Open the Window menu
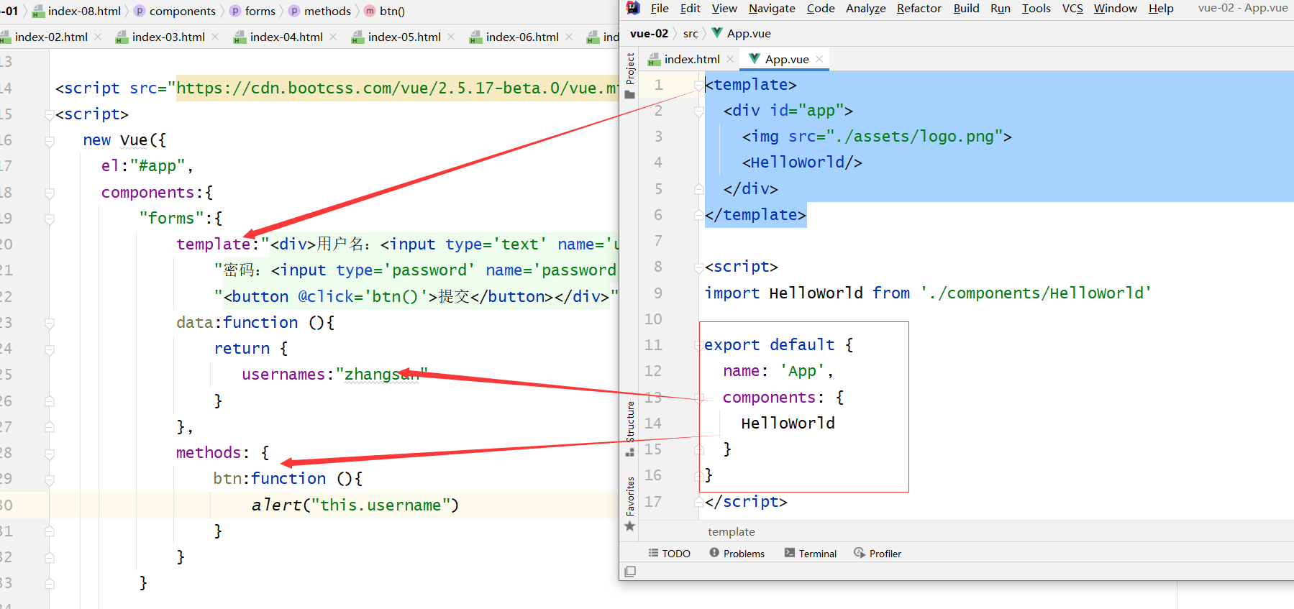1294x609 pixels. pos(1116,9)
